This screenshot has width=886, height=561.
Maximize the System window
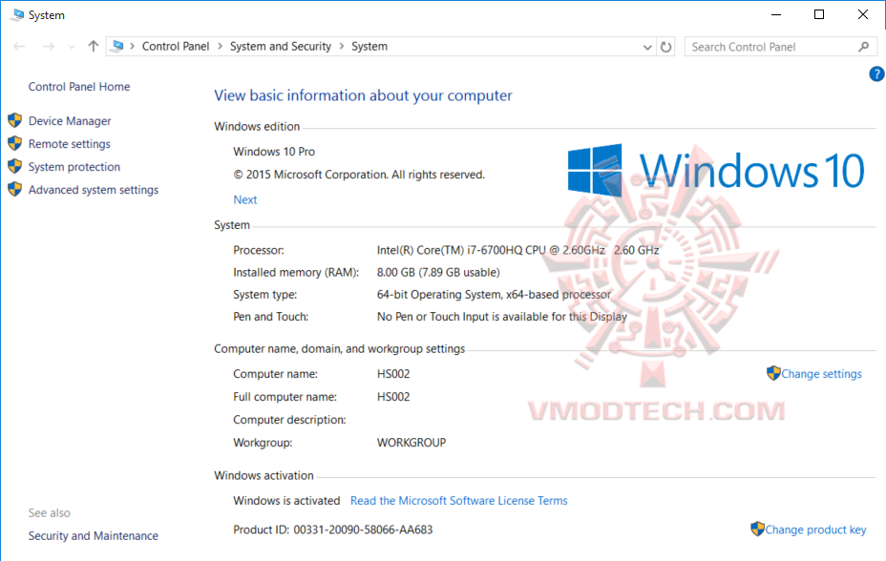(819, 14)
